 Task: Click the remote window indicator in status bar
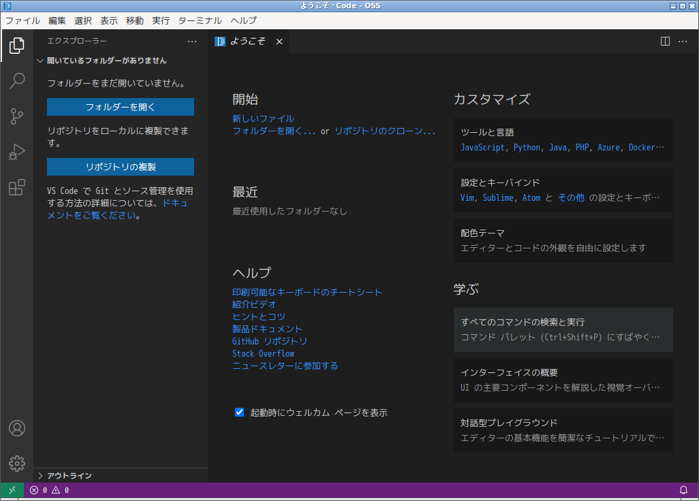pyautogui.click(x=12, y=490)
